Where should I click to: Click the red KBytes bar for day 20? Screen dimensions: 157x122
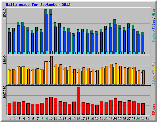pyautogui.click(x=97, y=109)
